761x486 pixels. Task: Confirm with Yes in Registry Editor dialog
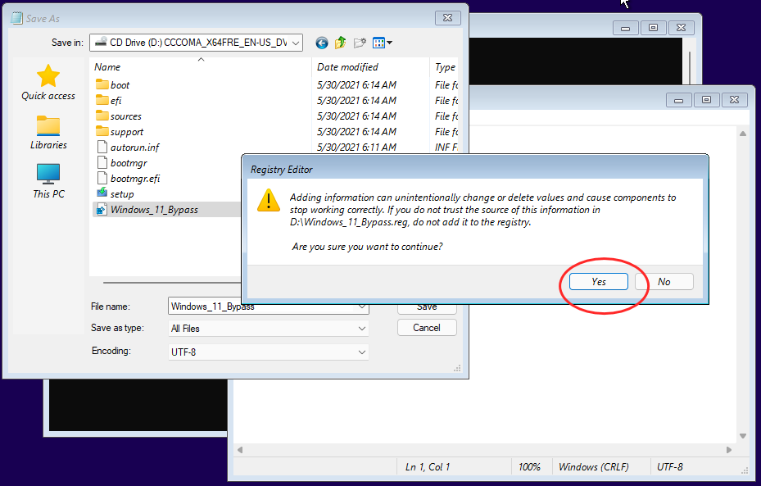click(599, 282)
